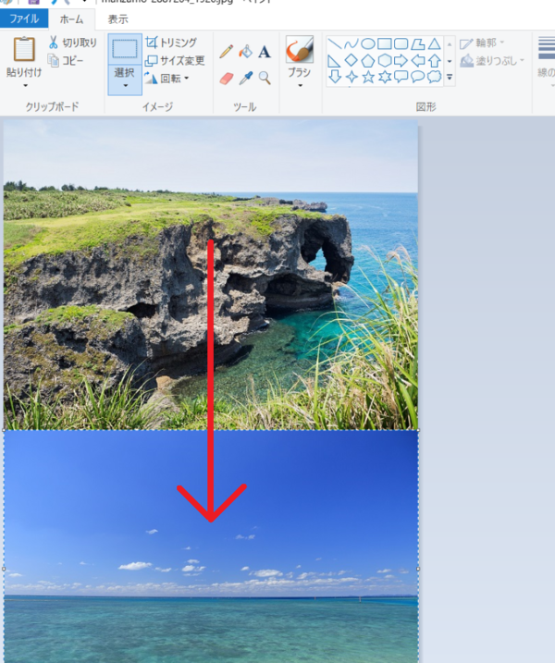This screenshot has width=555, height=663.
Task: Choose the Hexagon shape
Action: 385,60
